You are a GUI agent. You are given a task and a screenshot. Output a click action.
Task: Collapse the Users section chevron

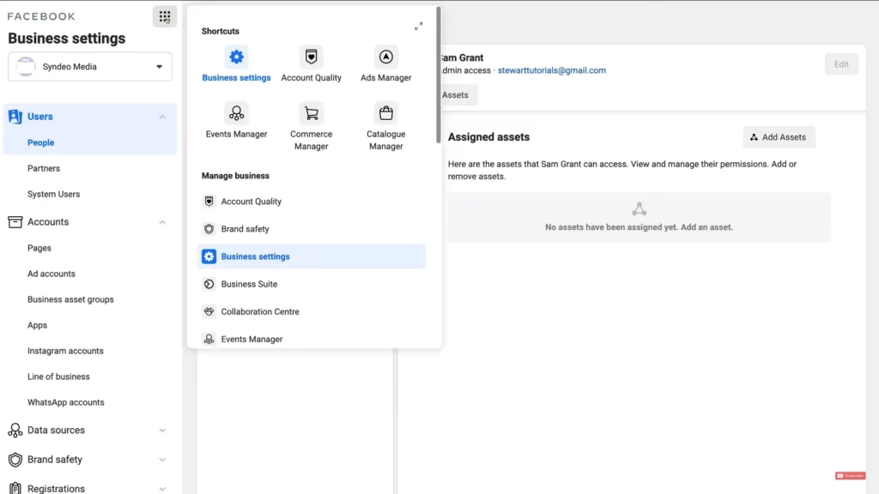[x=162, y=117]
